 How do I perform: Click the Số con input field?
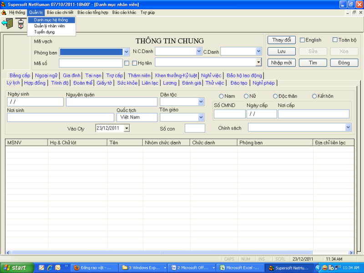point(195,128)
